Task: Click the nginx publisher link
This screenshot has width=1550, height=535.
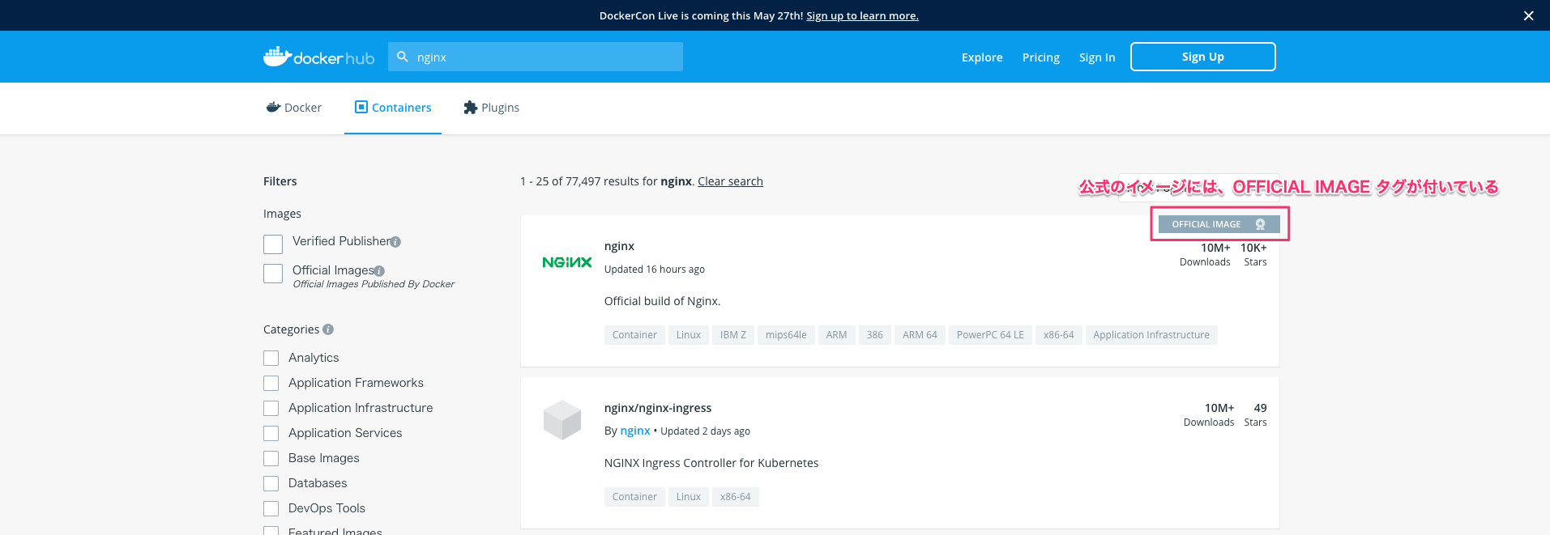Action: (635, 431)
